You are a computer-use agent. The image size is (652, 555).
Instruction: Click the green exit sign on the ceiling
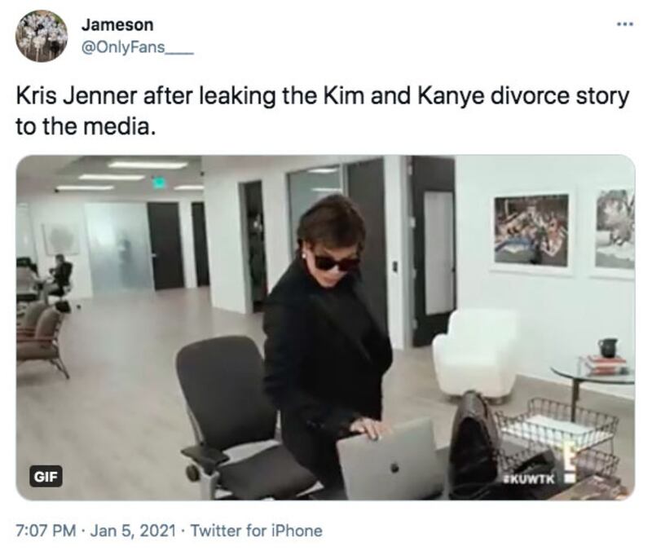click(158, 181)
